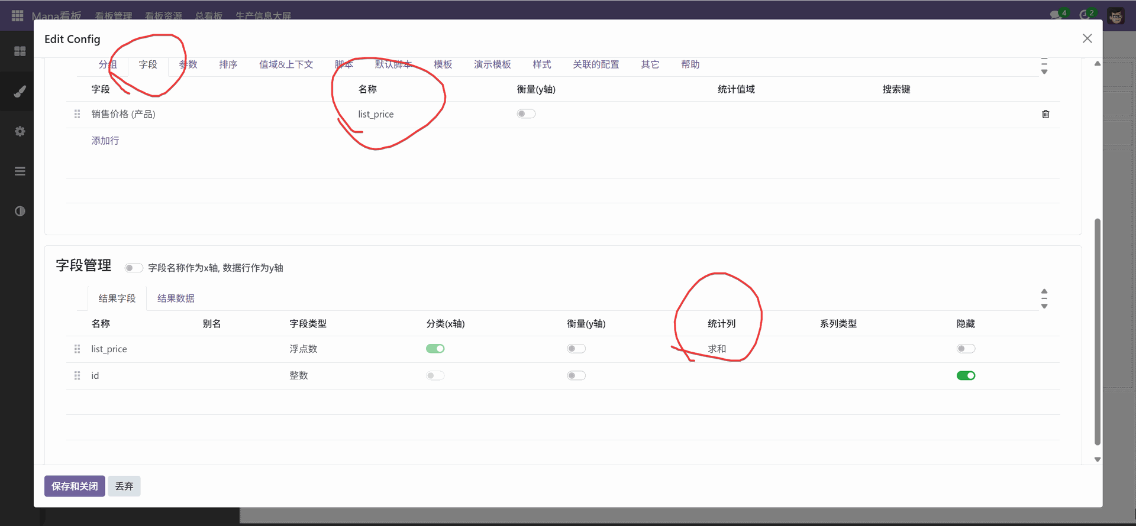Switch to the 参数 tab
Image resolution: width=1136 pixels, height=526 pixels.
188,64
